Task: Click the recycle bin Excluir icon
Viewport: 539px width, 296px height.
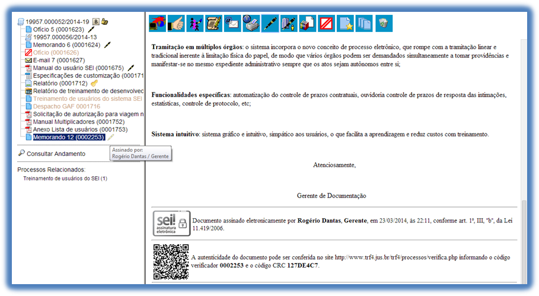Action: 384,23
